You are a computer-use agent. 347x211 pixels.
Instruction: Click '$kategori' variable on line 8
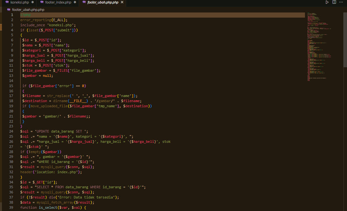click(31, 50)
